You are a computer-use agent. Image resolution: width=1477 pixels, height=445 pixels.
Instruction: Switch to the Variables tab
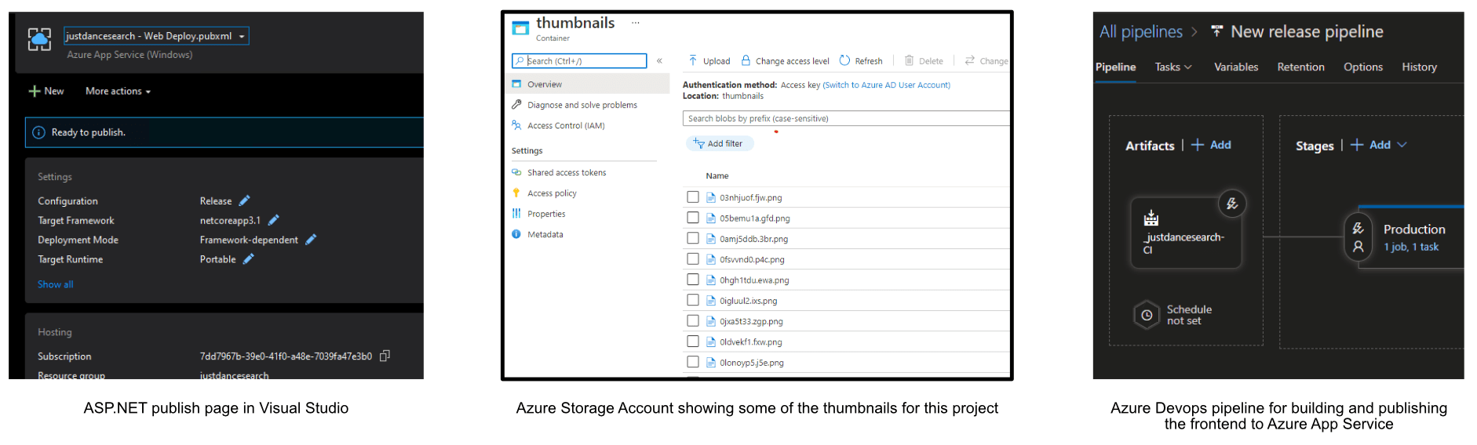[x=1236, y=67]
